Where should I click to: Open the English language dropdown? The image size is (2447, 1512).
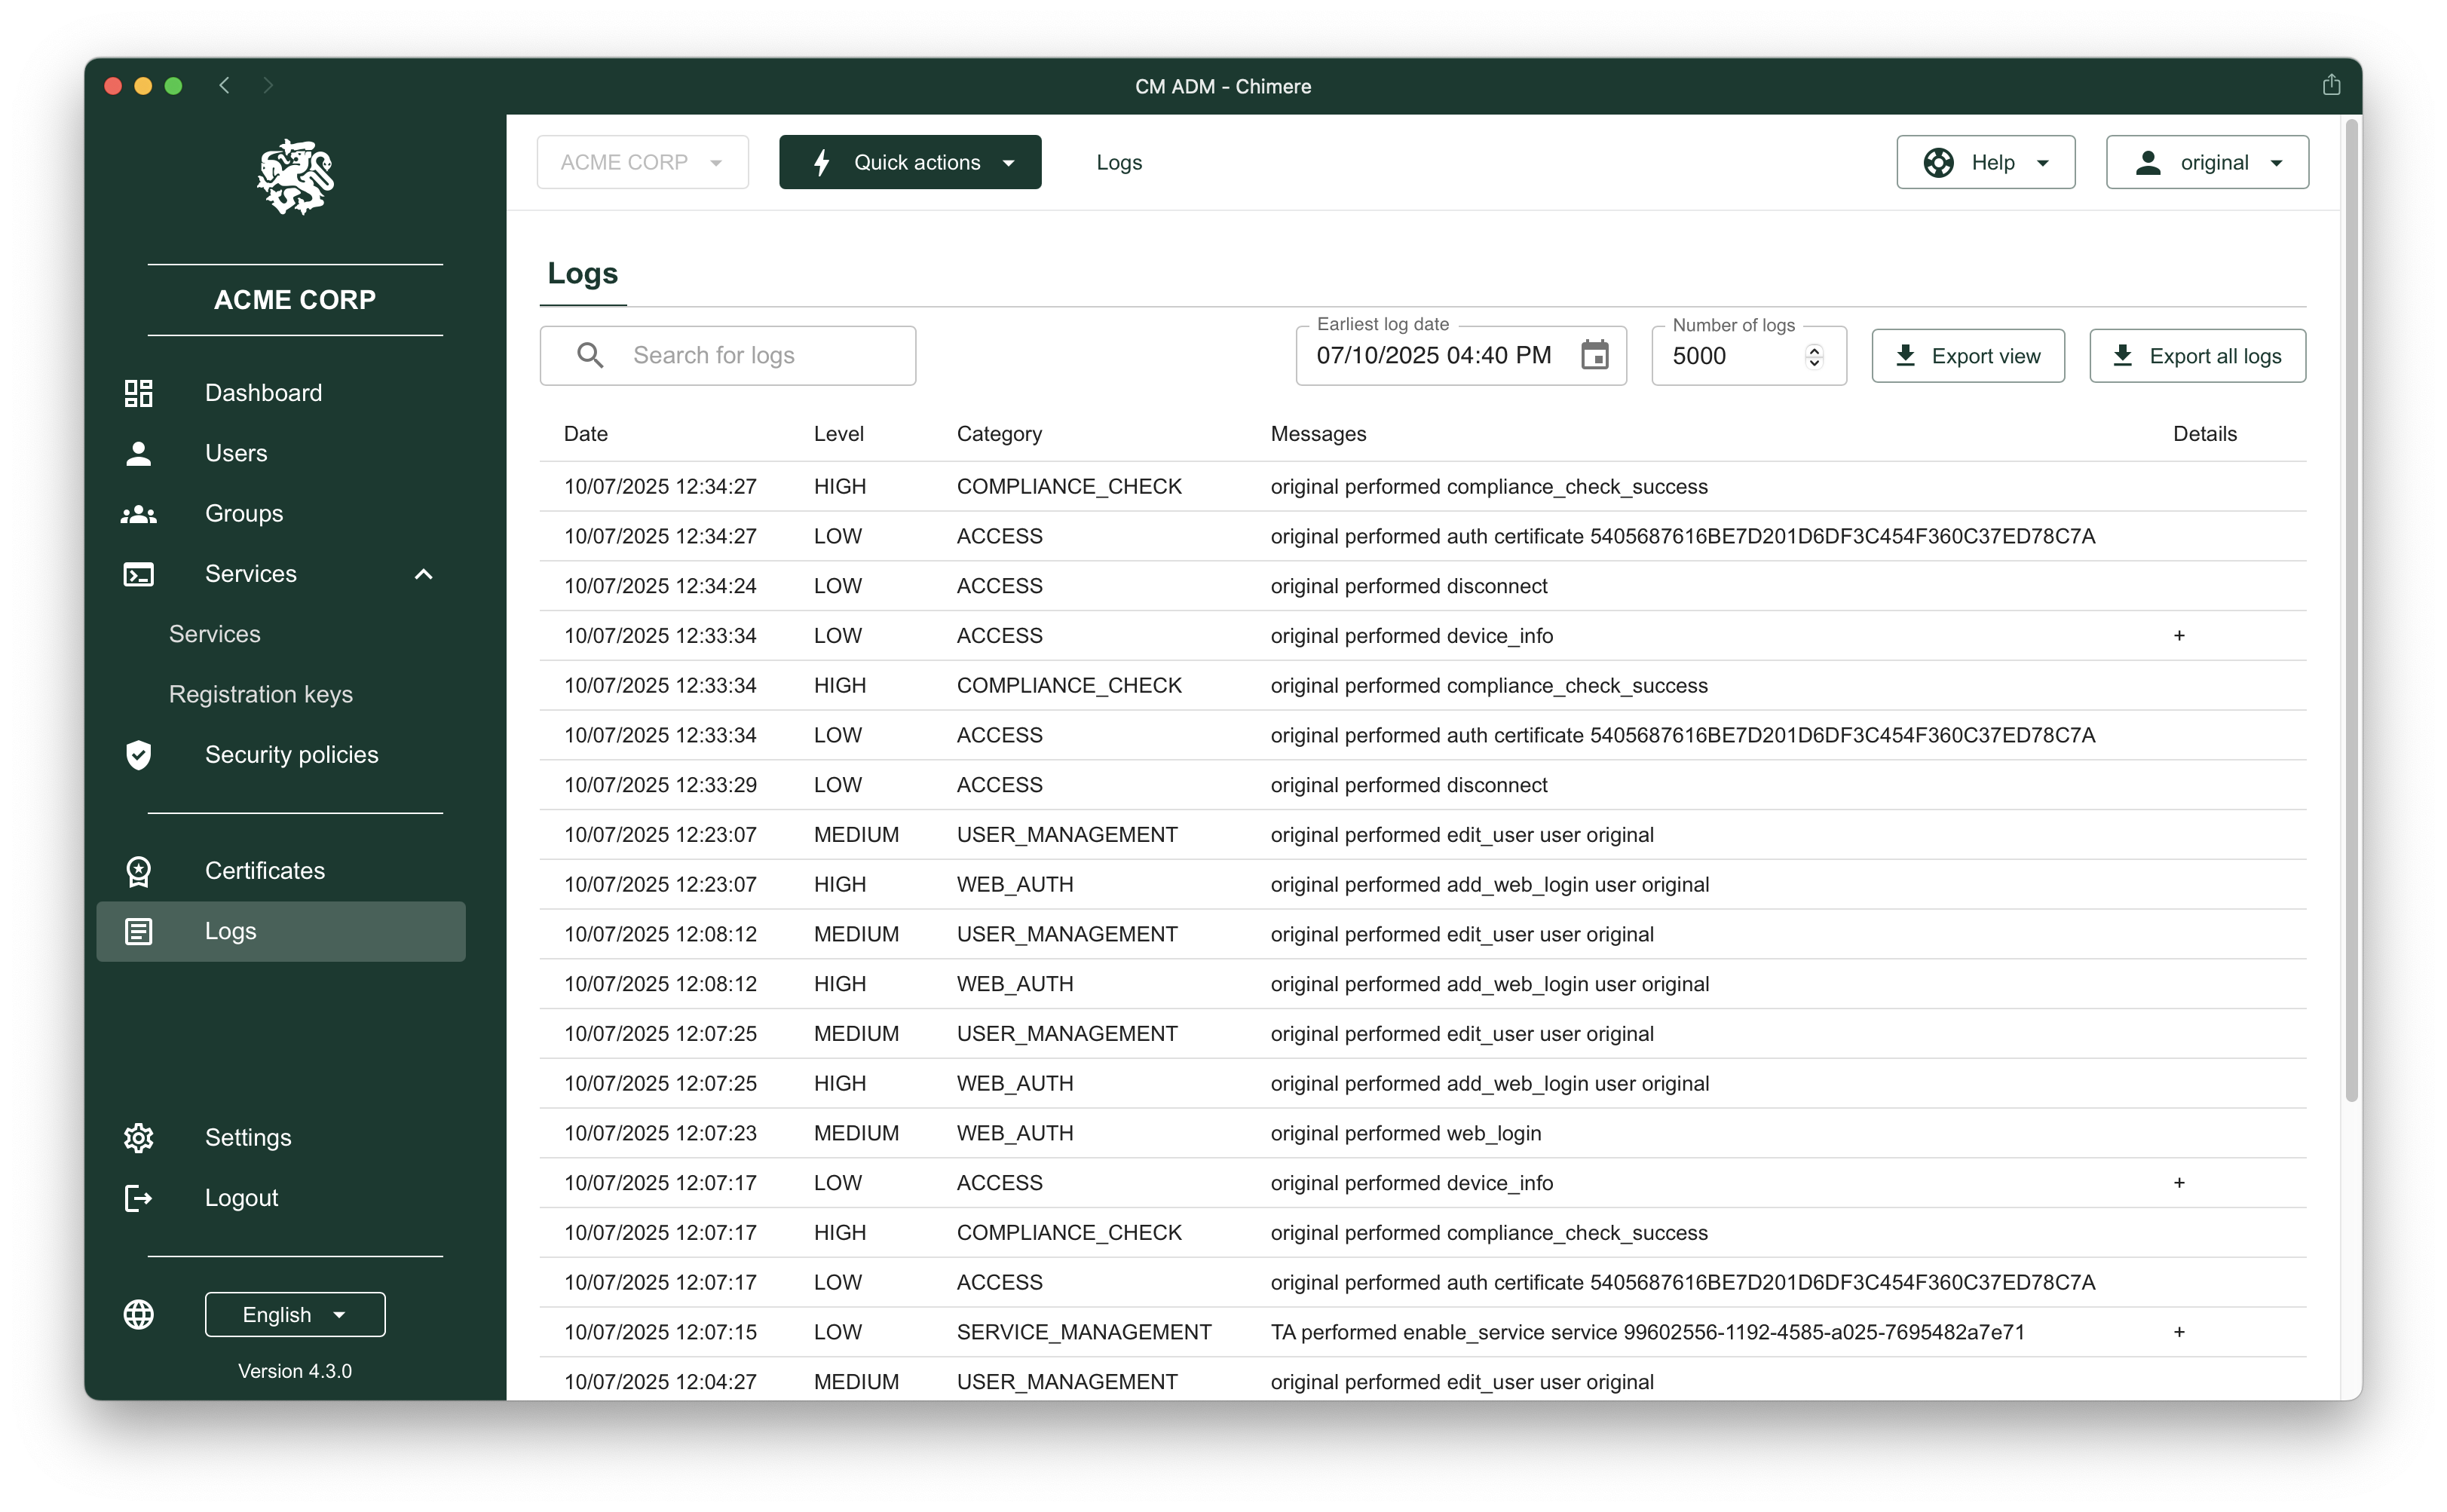[x=295, y=1315]
